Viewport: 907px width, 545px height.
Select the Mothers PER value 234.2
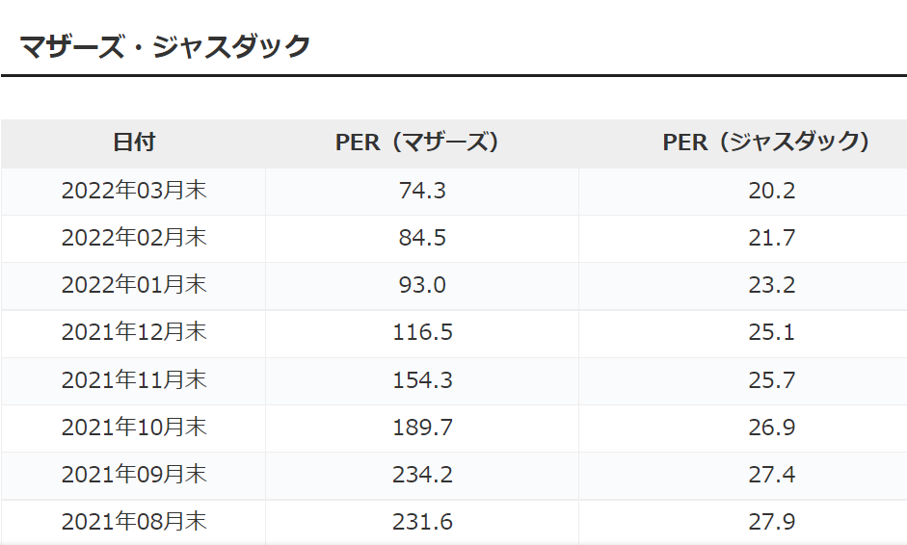422,475
